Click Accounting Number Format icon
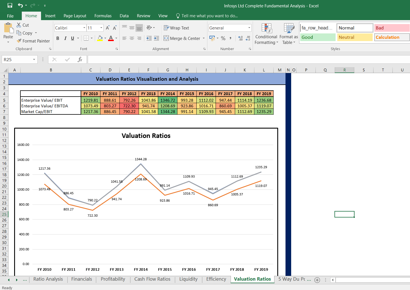Viewport: 410px width, 290px height. [212, 38]
